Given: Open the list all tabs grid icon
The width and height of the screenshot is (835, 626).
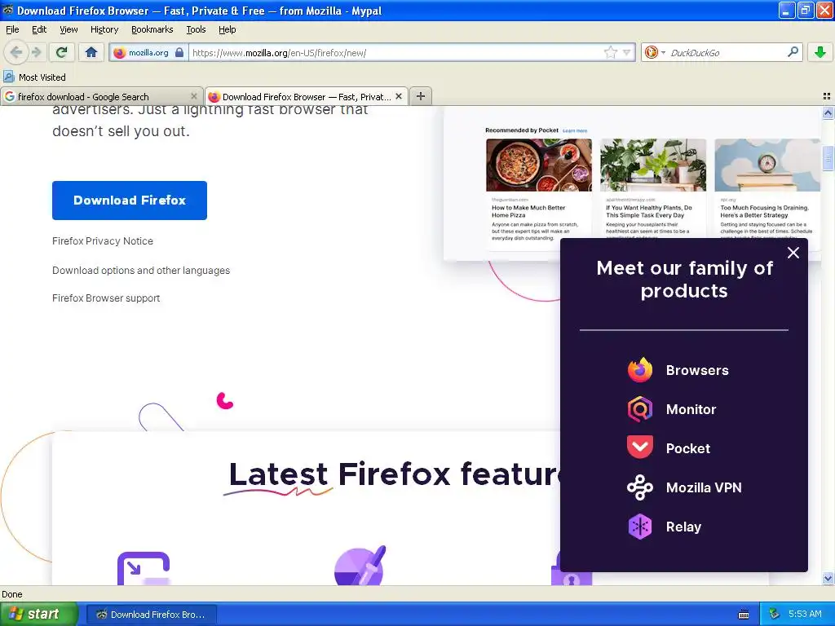Looking at the screenshot, I should [x=827, y=96].
